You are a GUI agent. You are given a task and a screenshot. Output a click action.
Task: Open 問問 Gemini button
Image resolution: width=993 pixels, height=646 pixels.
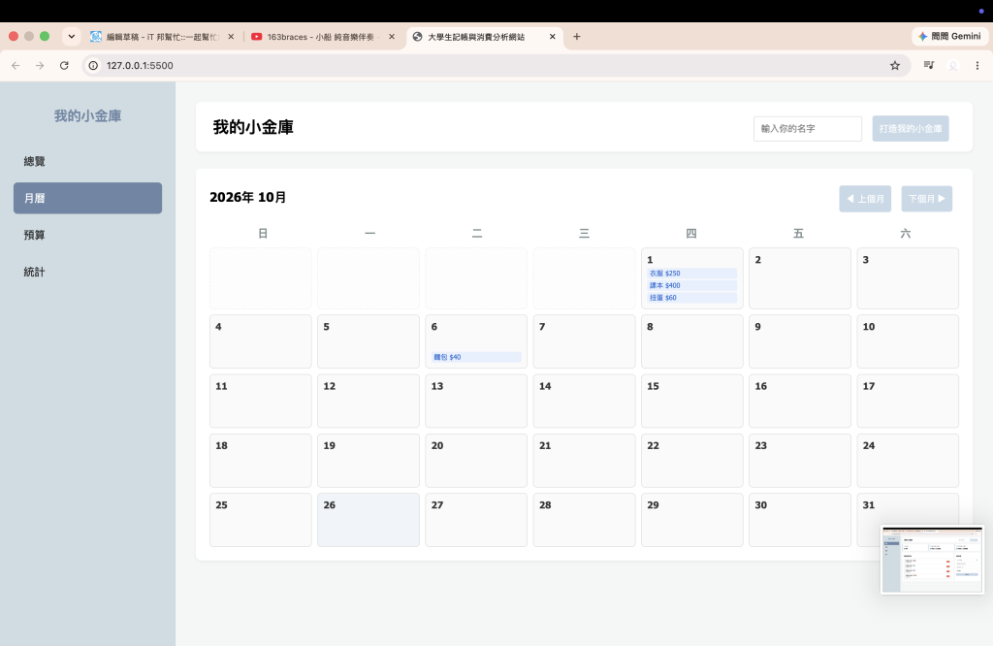pos(949,37)
